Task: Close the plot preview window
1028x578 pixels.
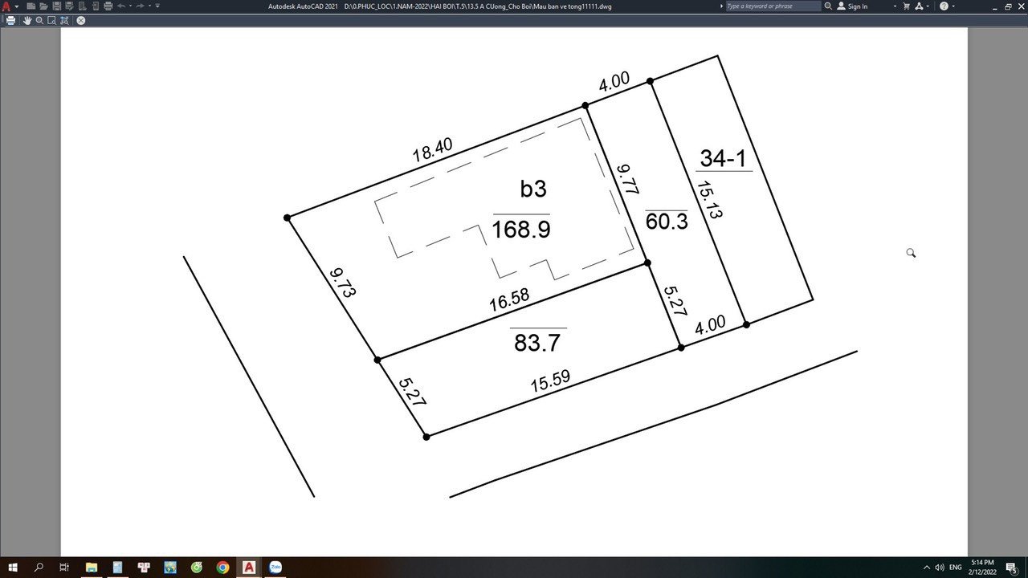Action: tap(80, 20)
